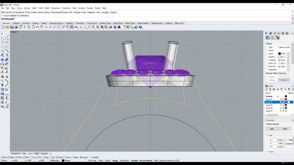Screen dimensions: 294x165
Task: Toggle Cen osnap checkbox
Action: click(31, 157)
